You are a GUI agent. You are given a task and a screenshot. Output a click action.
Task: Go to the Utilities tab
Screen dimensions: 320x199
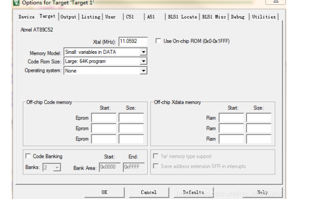click(x=264, y=17)
